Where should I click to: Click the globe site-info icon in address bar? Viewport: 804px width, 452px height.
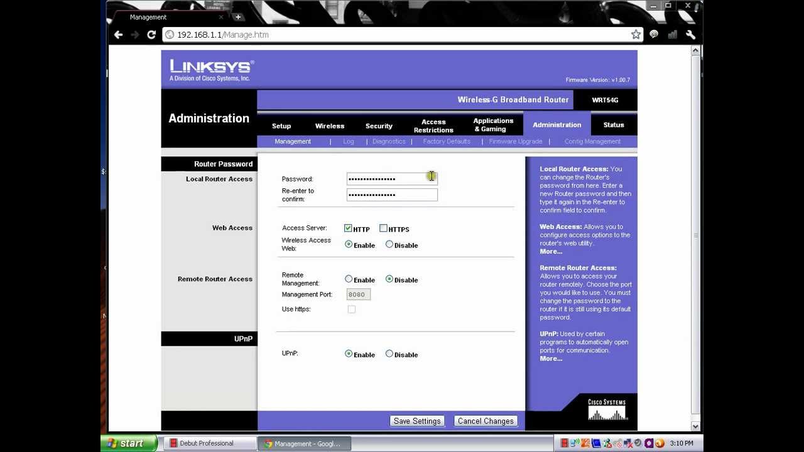click(170, 35)
